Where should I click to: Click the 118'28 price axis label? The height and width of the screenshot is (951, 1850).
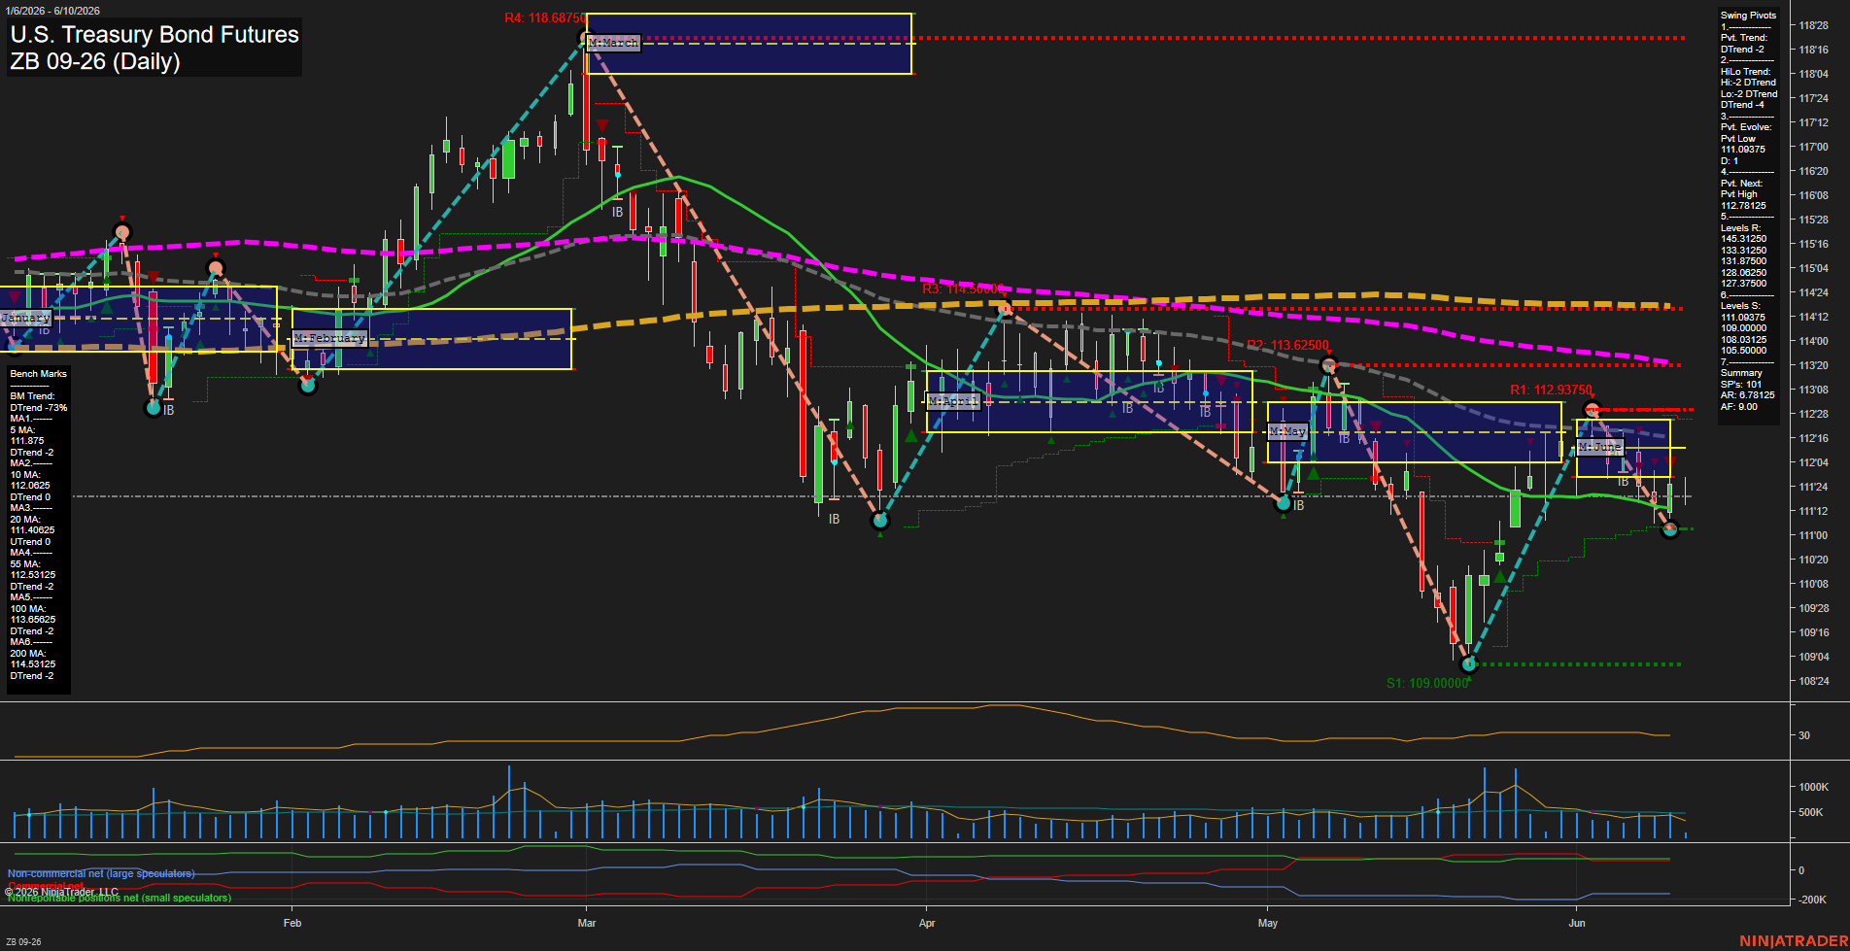(x=1813, y=26)
